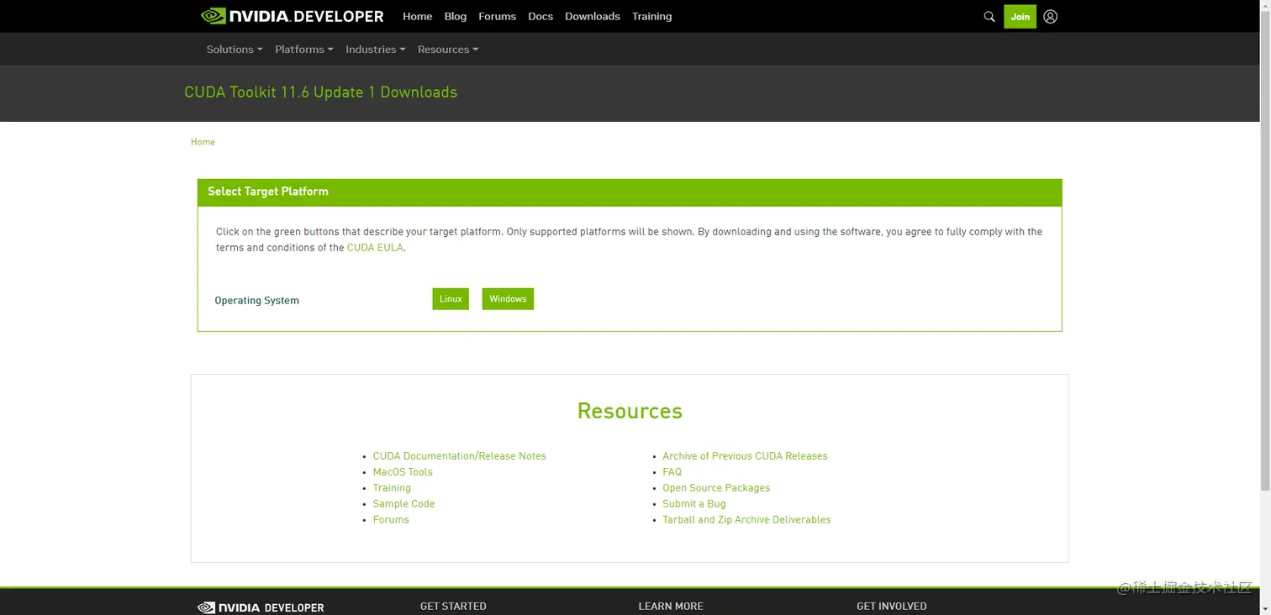Open the Open Source Packages link
This screenshot has height=615, width=1271.
tap(716, 488)
